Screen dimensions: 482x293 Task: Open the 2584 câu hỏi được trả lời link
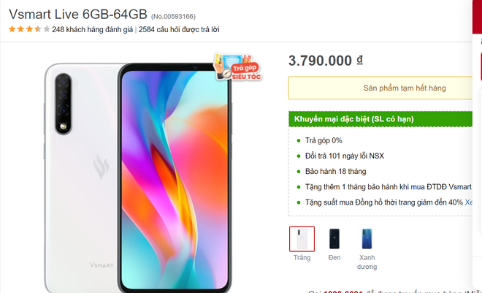pos(179,30)
